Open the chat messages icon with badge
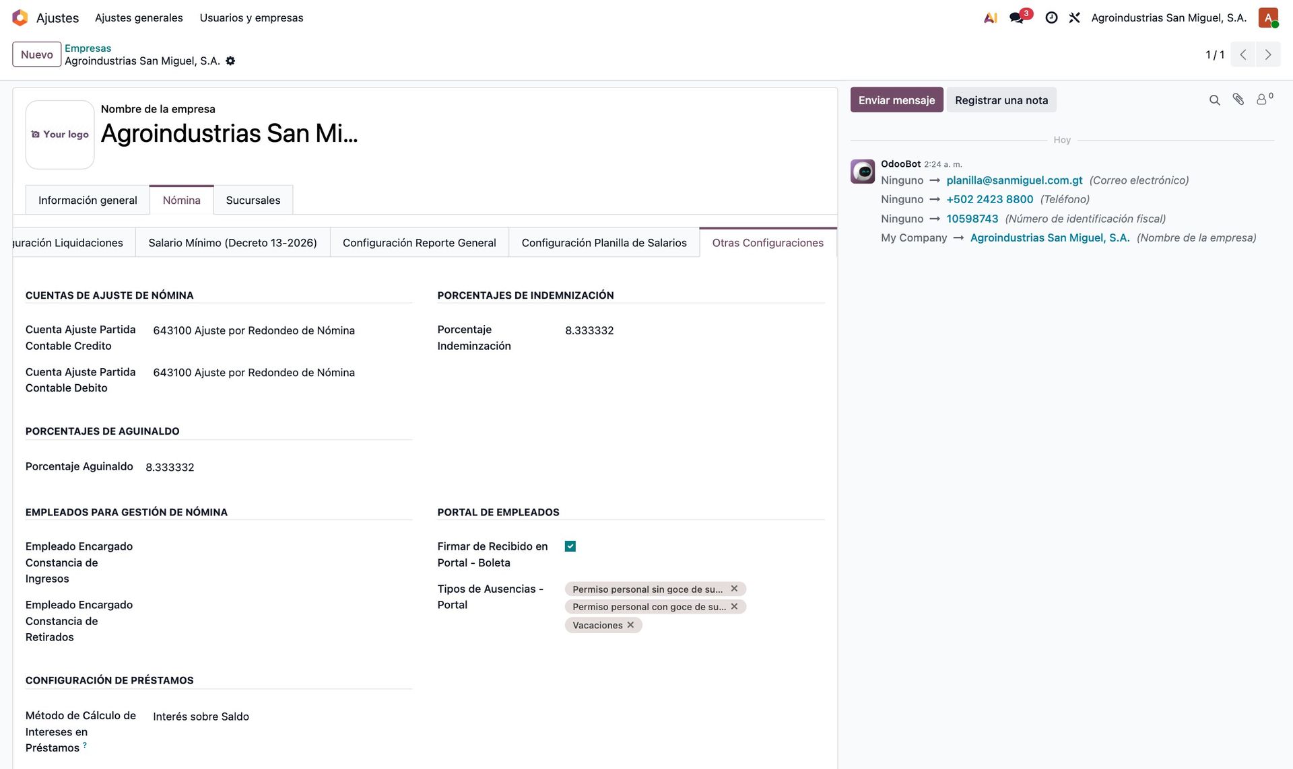This screenshot has width=1293, height=769. coord(1017,17)
